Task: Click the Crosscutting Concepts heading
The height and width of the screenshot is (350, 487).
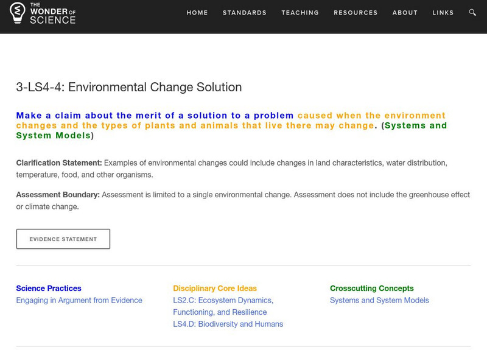Action: click(x=371, y=289)
